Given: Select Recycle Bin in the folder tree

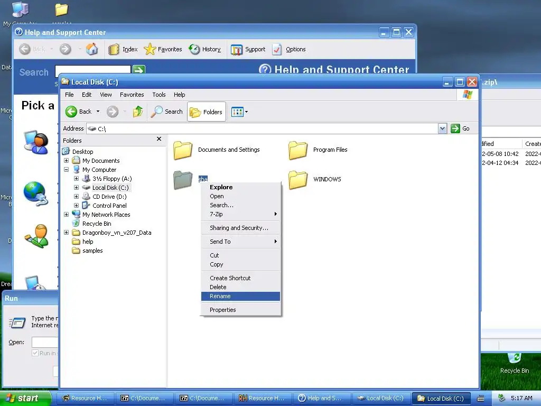Looking at the screenshot, I should [97, 224].
